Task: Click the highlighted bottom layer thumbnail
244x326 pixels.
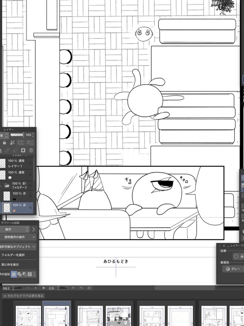Action: pyautogui.click(x=7, y=207)
